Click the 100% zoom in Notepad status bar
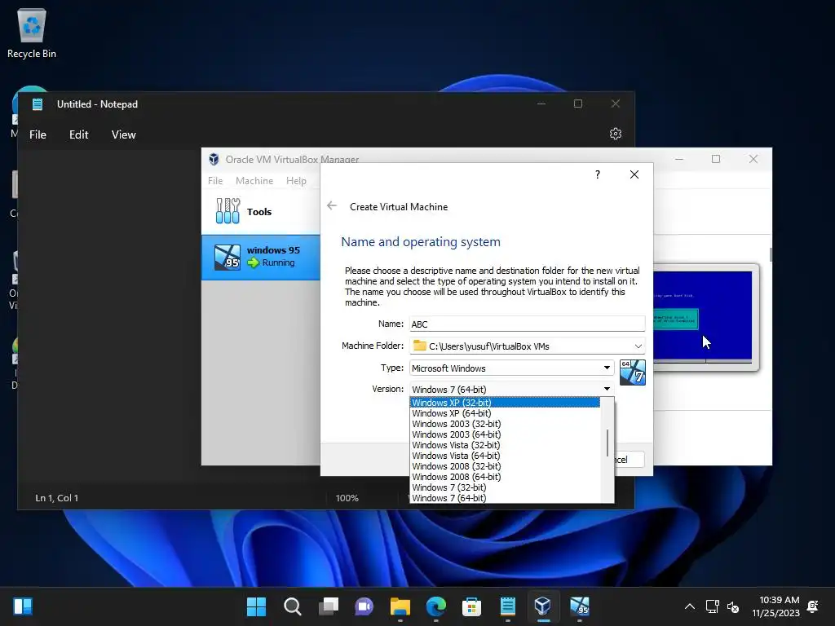The height and width of the screenshot is (626, 835). [347, 498]
